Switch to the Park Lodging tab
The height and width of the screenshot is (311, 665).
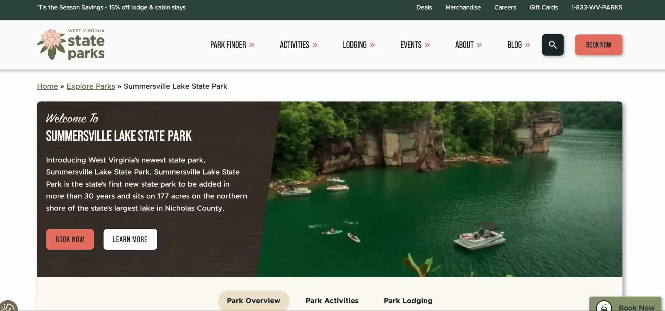point(408,301)
